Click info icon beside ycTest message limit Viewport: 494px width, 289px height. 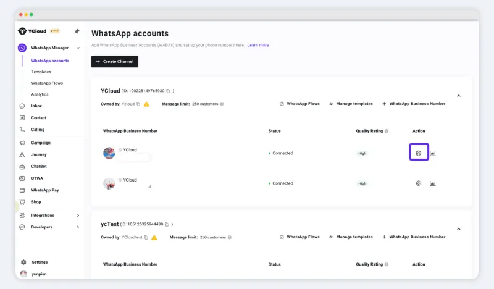230,237
